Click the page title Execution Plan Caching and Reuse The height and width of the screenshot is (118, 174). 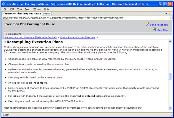(x=30, y=24)
